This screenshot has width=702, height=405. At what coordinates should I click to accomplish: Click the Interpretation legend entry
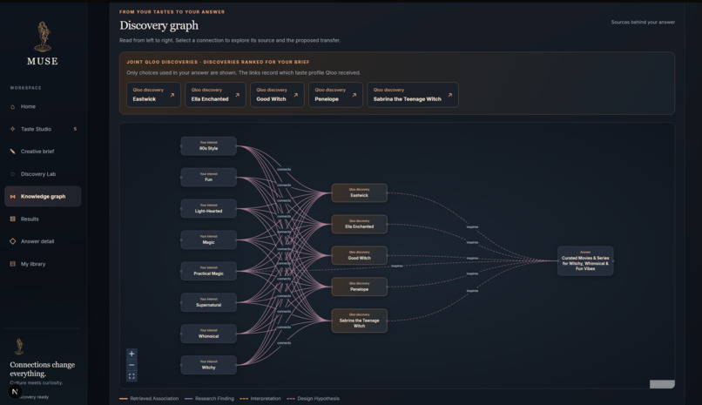[x=260, y=398]
